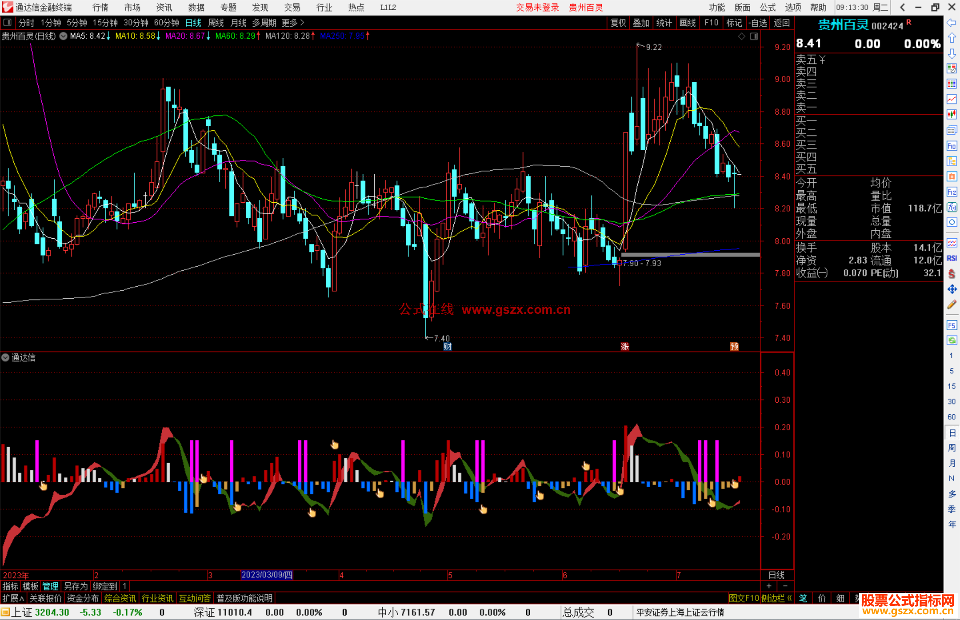Switch to 周 weekly period in sidebar
Screen dimensions: 960x620
tap(952, 448)
